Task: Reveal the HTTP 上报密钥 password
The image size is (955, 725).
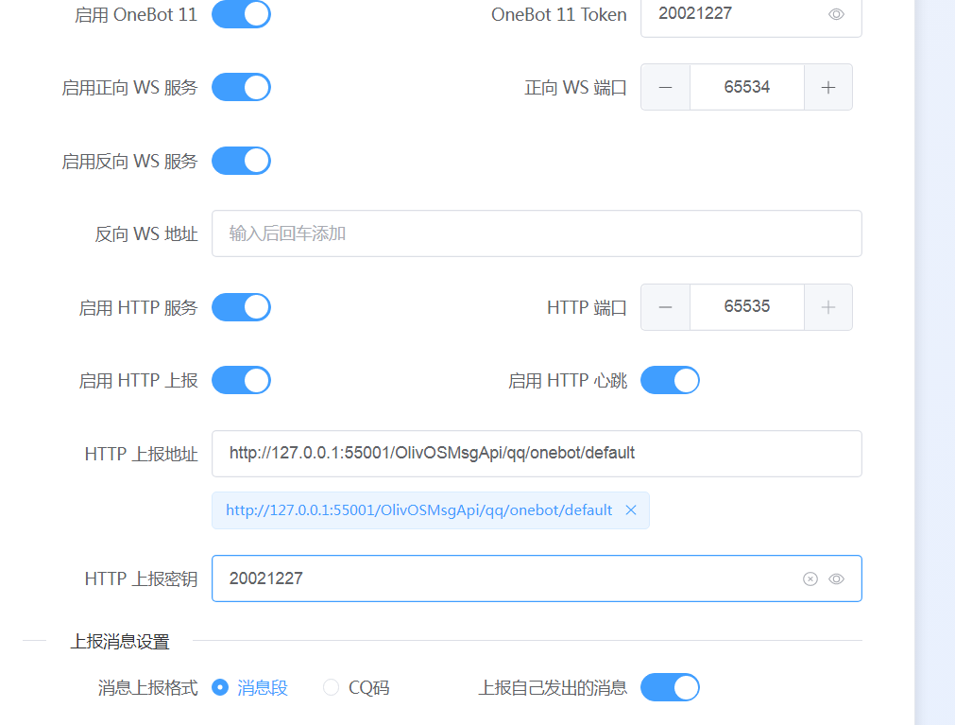Action: click(836, 579)
